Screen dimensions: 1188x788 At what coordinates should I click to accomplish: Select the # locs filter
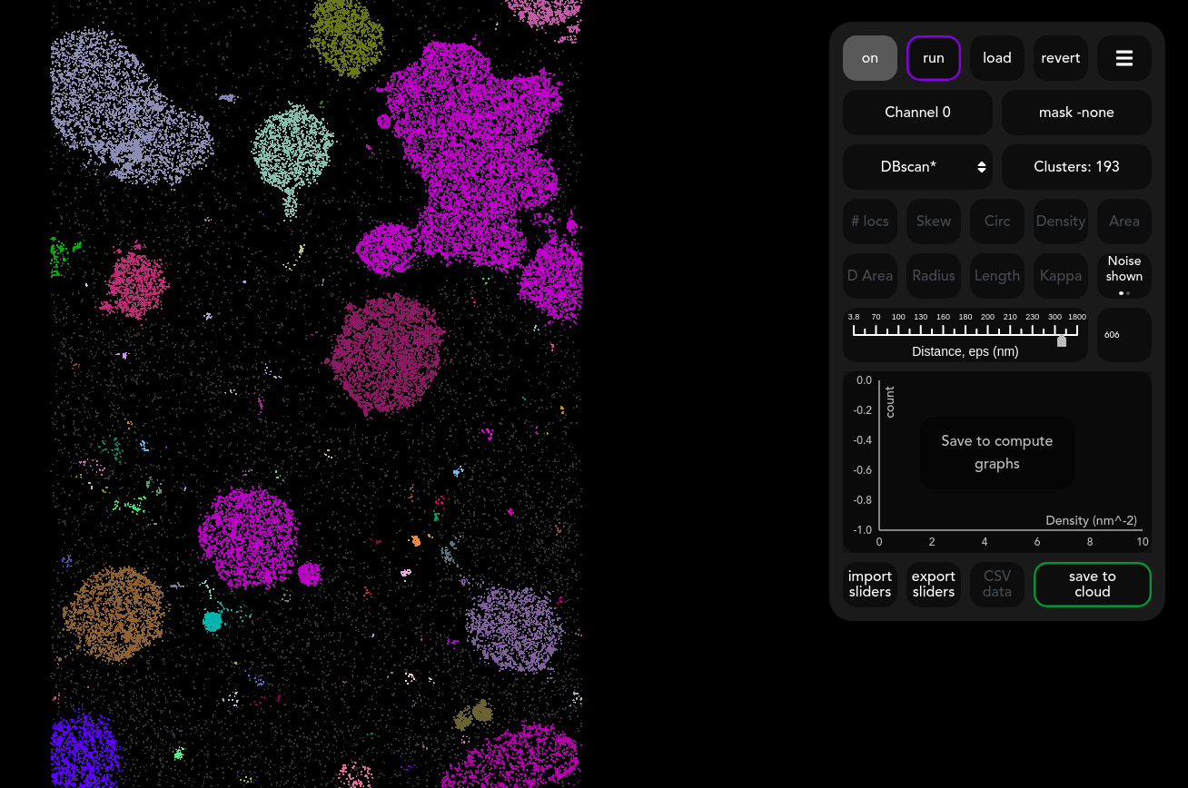[x=869, y=222]
